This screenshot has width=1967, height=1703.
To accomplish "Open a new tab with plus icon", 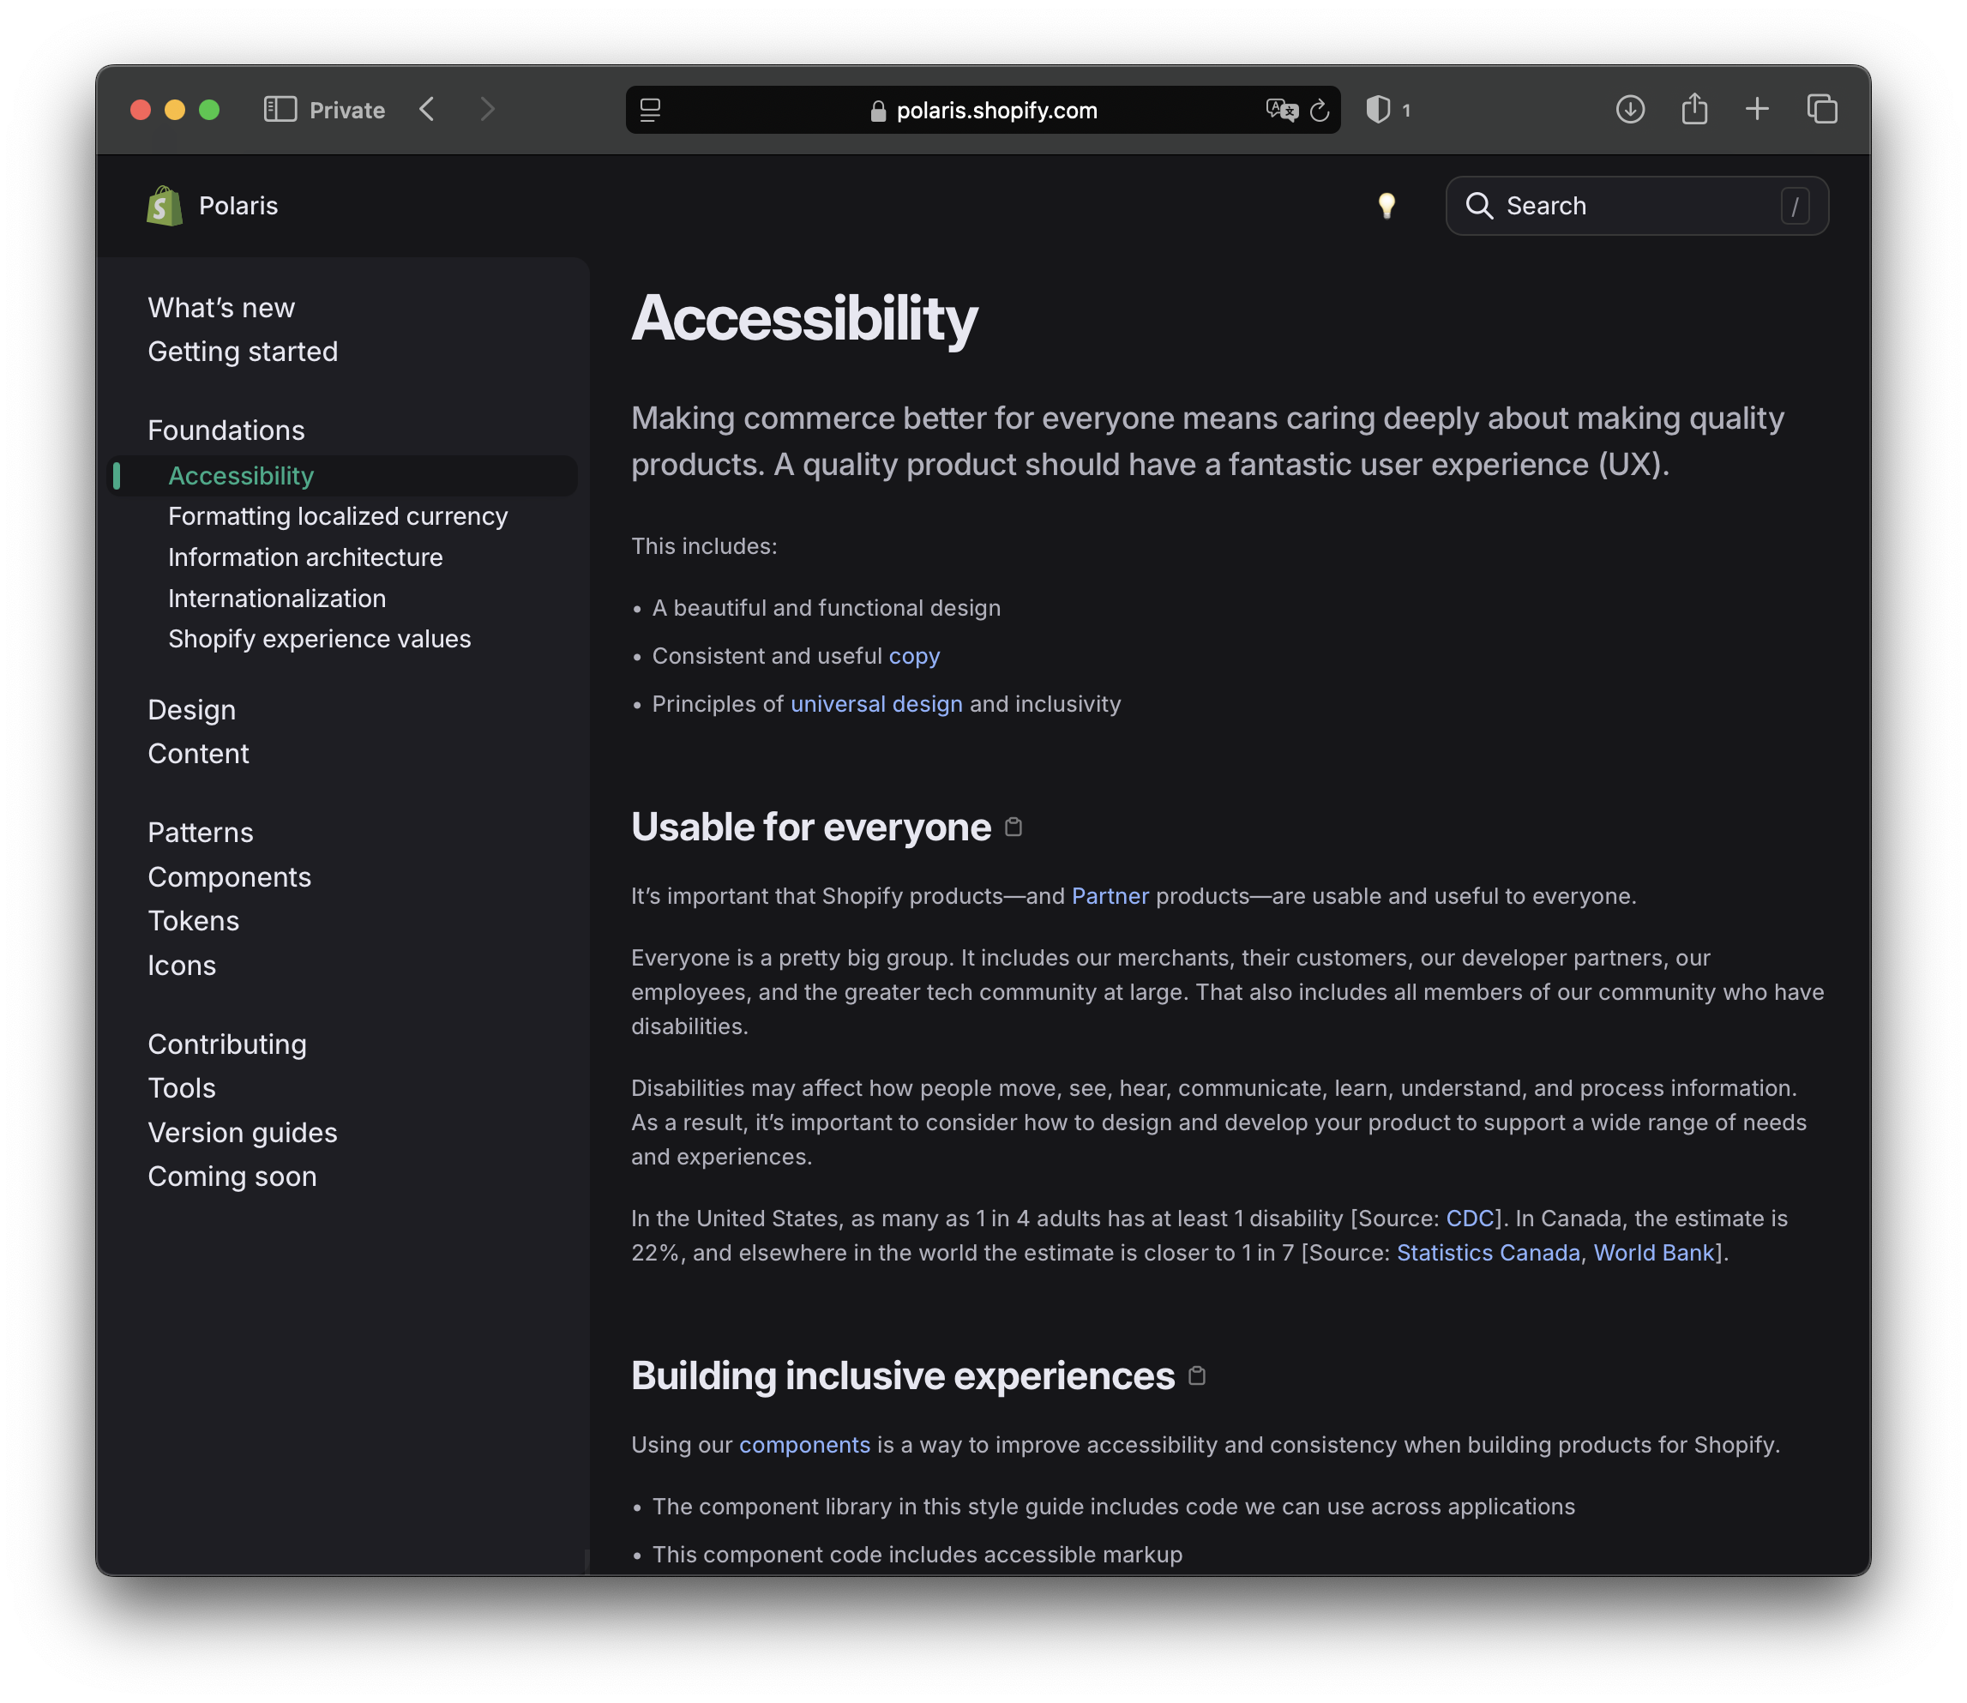I will (x=1757, y=109).
